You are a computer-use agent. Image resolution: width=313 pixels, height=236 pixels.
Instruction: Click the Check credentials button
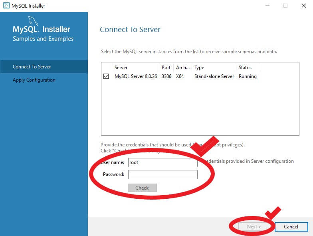142,188
